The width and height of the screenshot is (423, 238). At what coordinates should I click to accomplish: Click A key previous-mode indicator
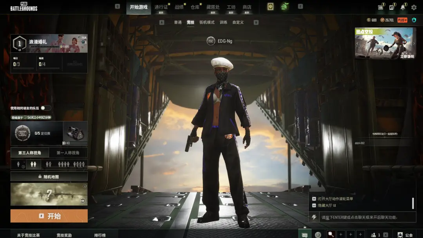point(162,22)
